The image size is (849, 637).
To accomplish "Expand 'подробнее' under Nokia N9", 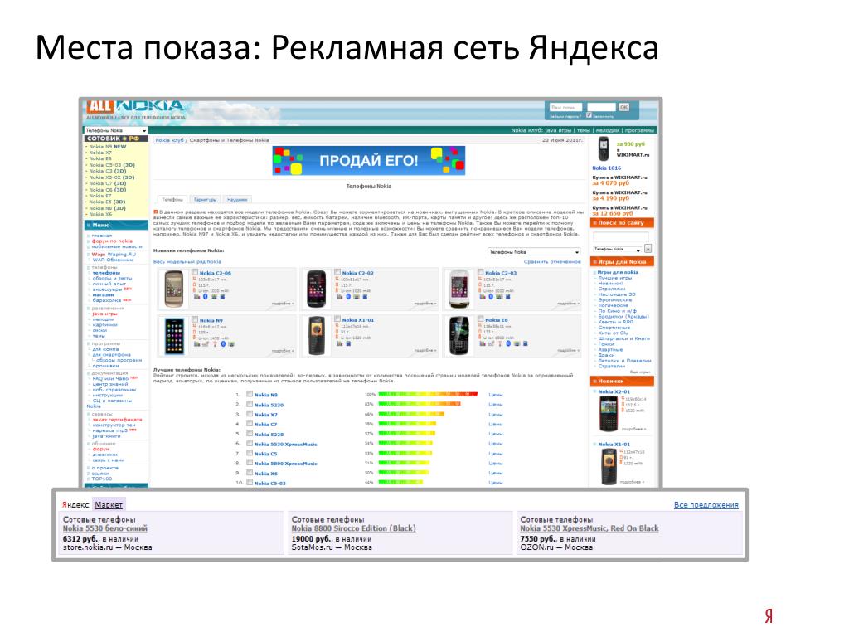I will [x=284, y=351].
